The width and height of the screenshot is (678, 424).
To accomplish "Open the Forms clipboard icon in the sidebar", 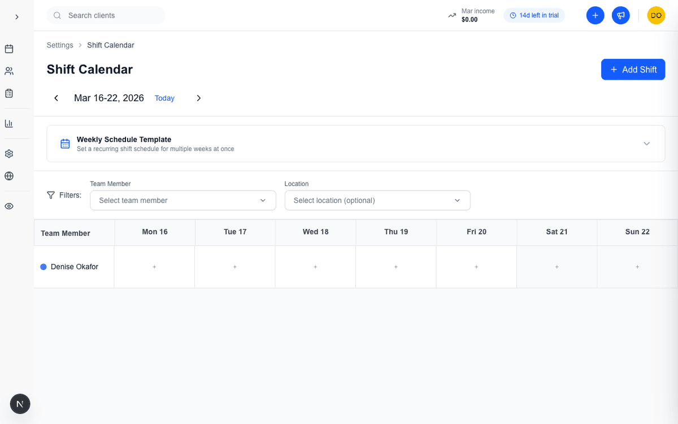I will click(8, 93).
